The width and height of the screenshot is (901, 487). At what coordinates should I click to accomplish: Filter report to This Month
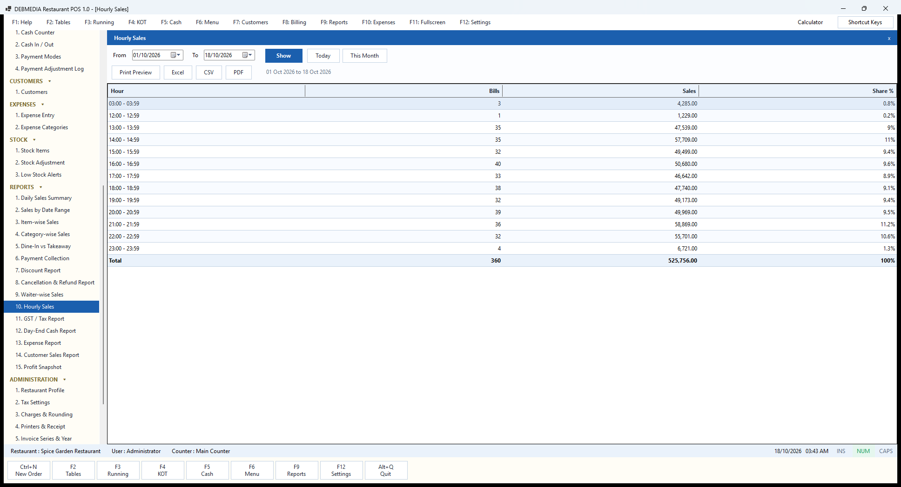coord(364,56)
